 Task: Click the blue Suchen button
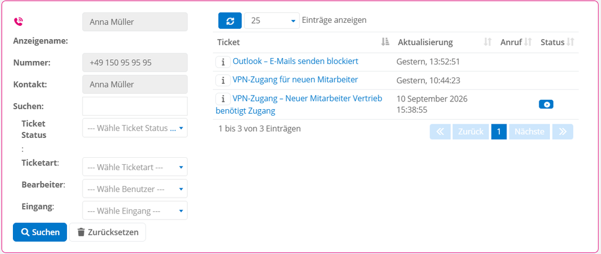click(x=40, y=232)
